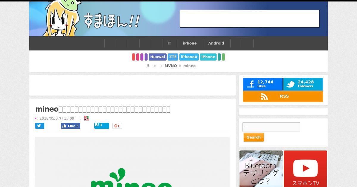
Task: Like the article using Facebook Like 6
Action: tap(71, 126)
